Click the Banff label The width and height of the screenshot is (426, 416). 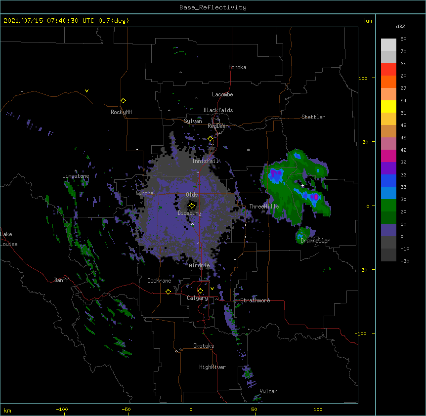point(61,280)
